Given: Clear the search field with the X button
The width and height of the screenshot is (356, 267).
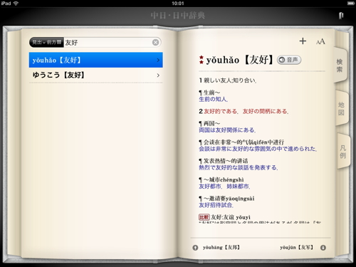Looking at the screenshot, I should click(155, 42).
